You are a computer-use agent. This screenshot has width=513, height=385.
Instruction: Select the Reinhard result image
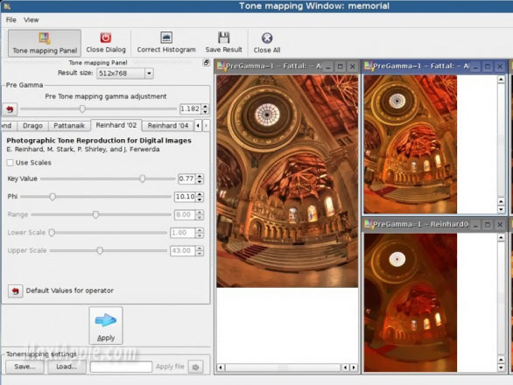(x=411, y=303)
